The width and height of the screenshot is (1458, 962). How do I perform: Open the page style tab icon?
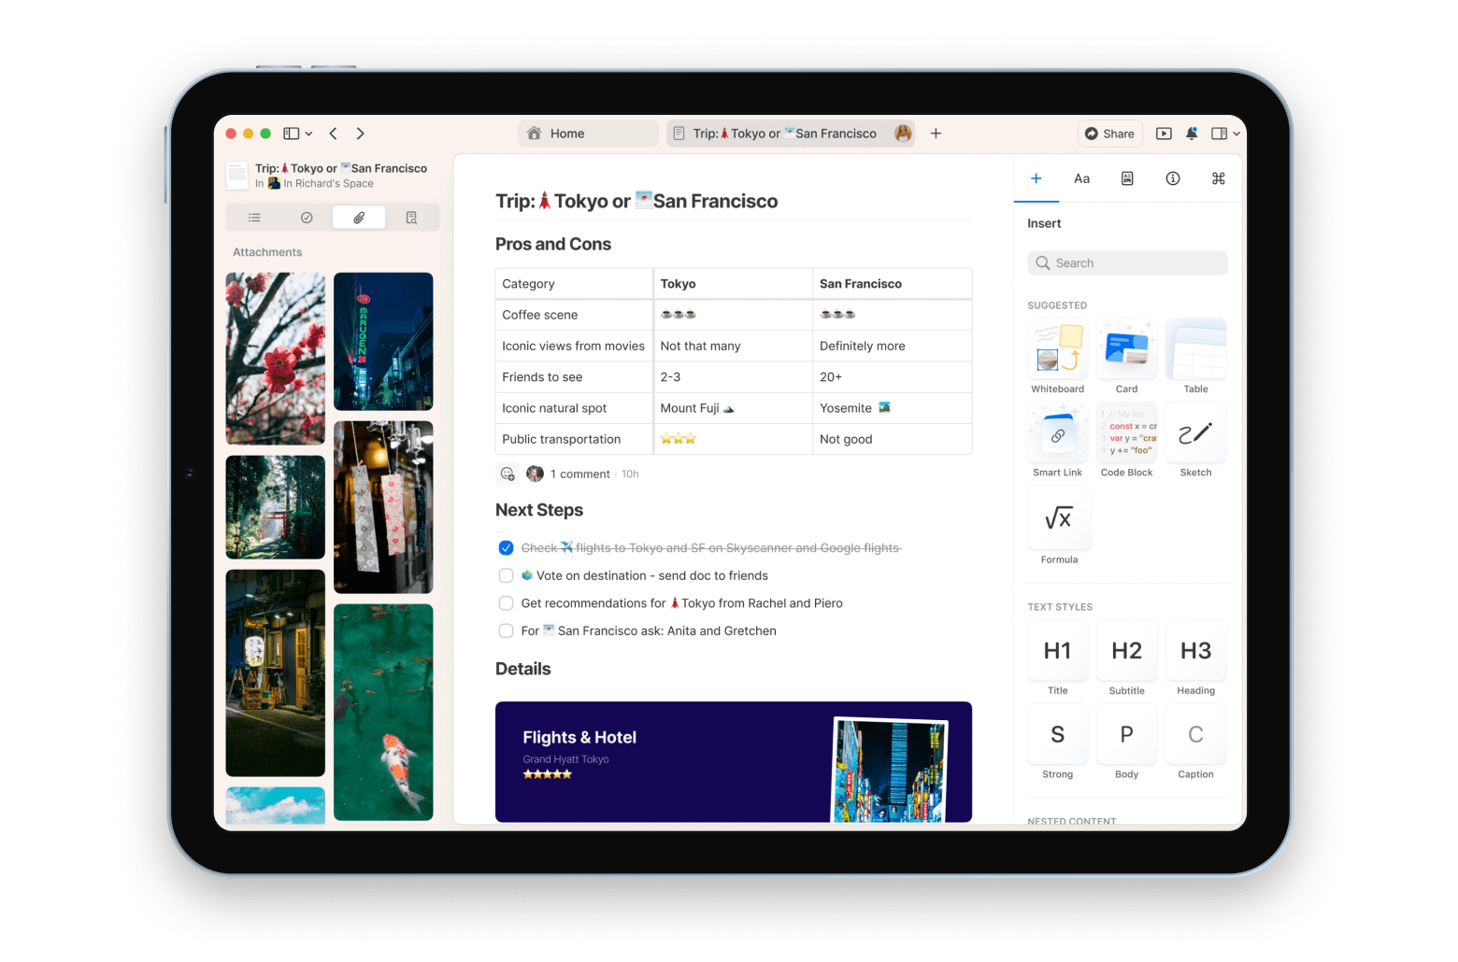pos(1127,178)
